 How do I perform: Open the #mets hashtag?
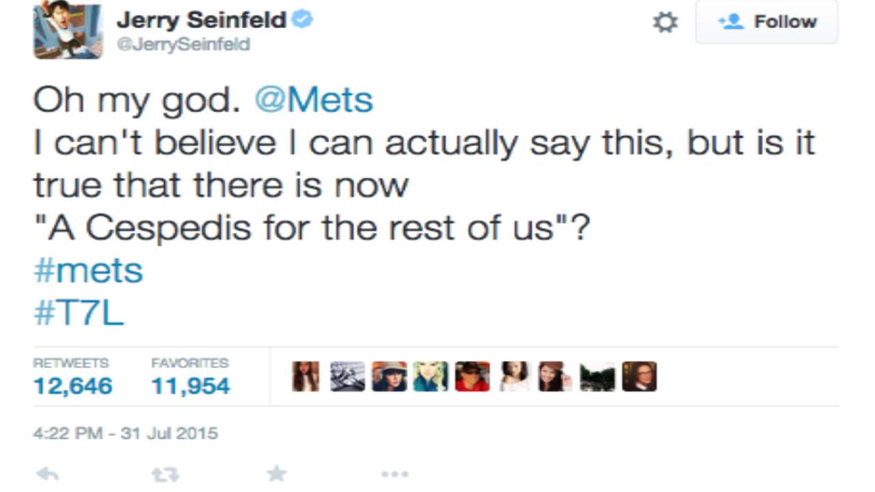click(x=88, y=271)
